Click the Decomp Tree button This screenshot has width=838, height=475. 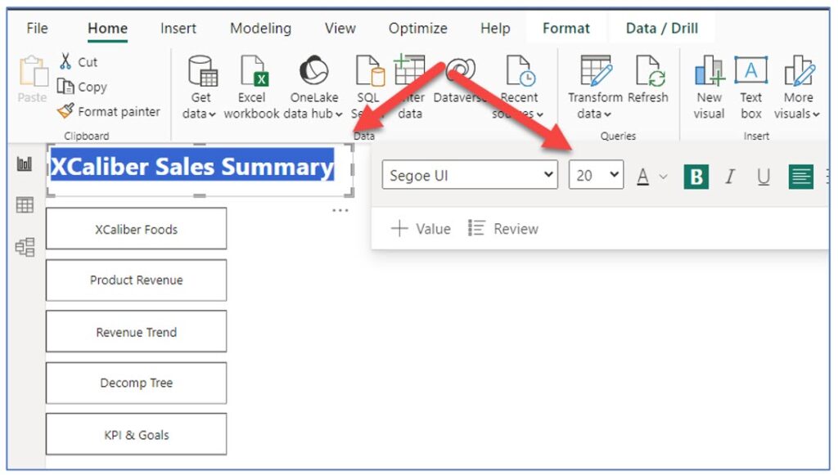(x=137, y=383)
